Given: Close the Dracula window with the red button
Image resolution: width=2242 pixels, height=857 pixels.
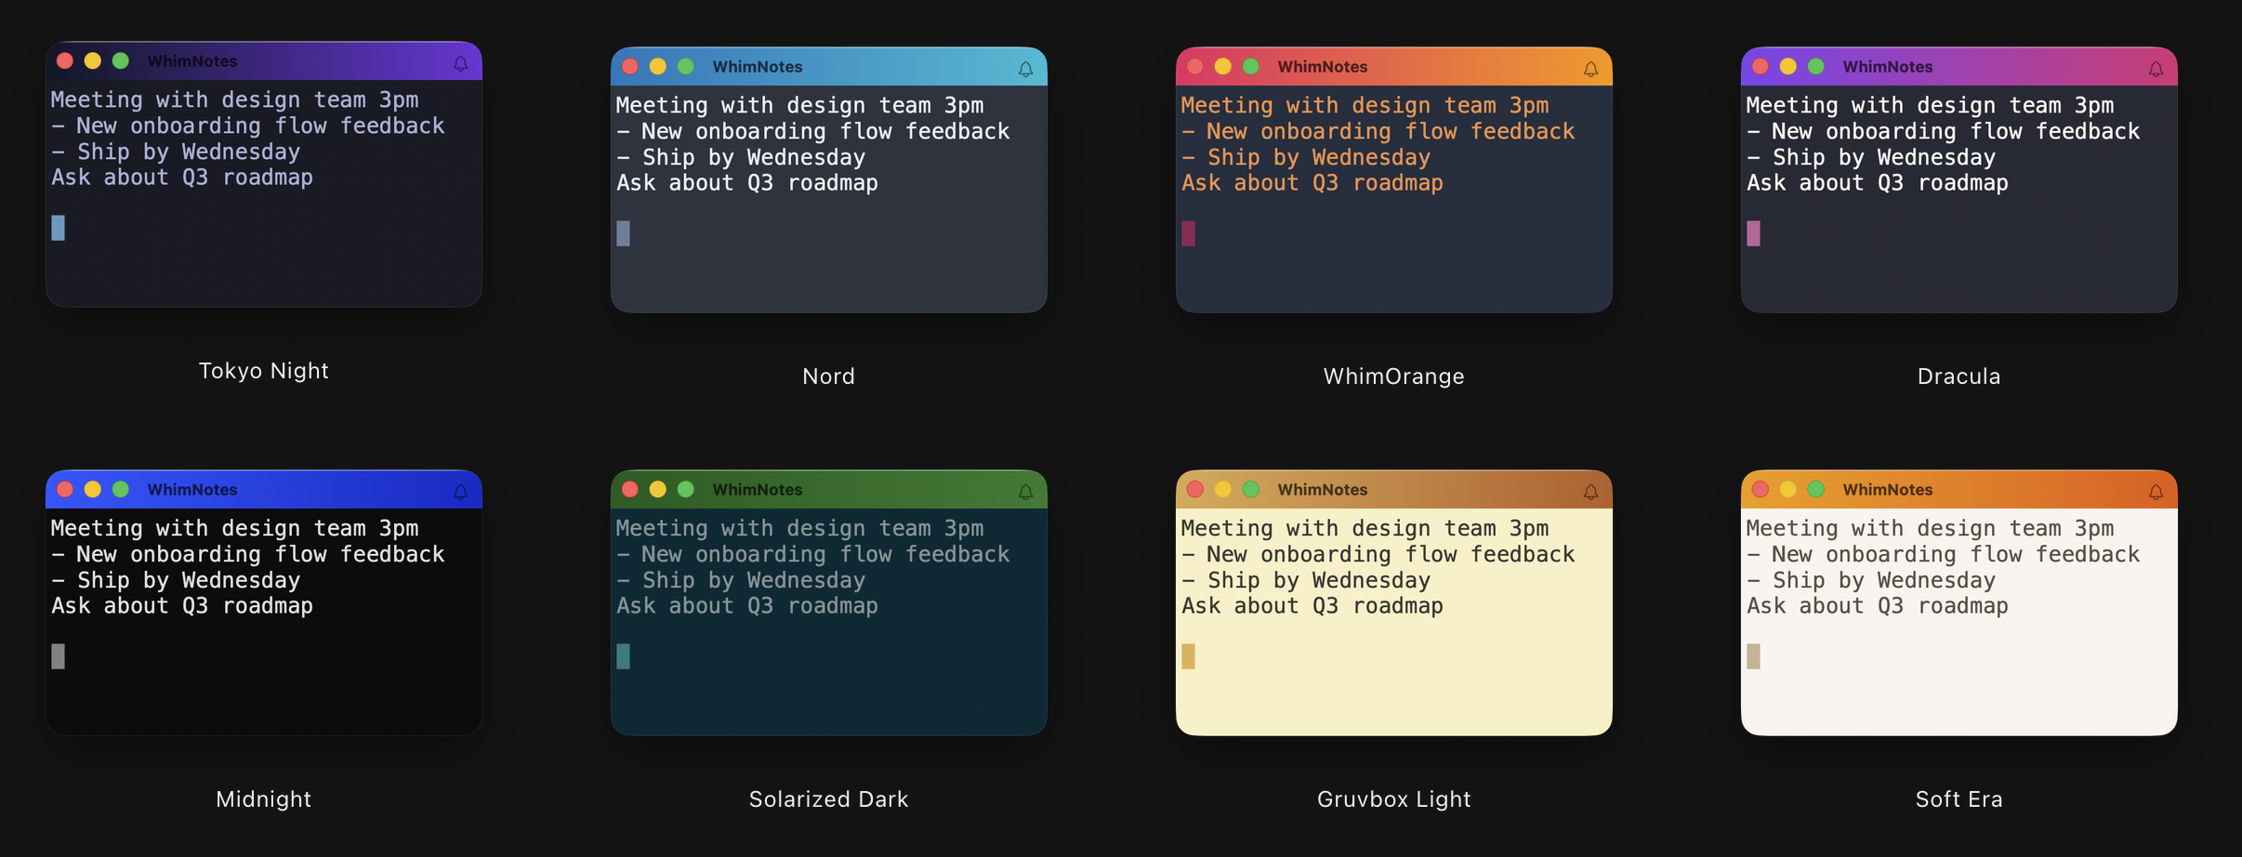Looking at the screenshot, I should 1761,66.
